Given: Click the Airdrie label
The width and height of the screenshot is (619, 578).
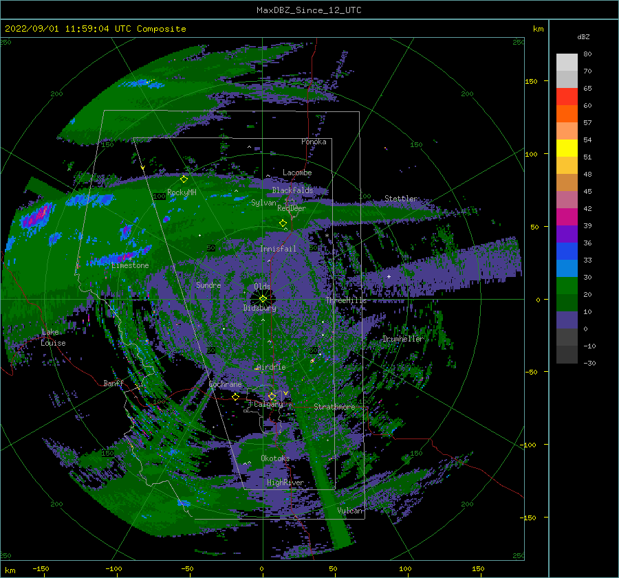Looking at the screenshot, I should click(x=271, y=367).
